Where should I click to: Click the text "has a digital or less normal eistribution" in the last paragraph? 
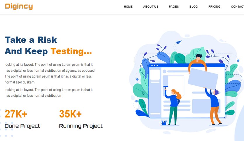[33, 96]
